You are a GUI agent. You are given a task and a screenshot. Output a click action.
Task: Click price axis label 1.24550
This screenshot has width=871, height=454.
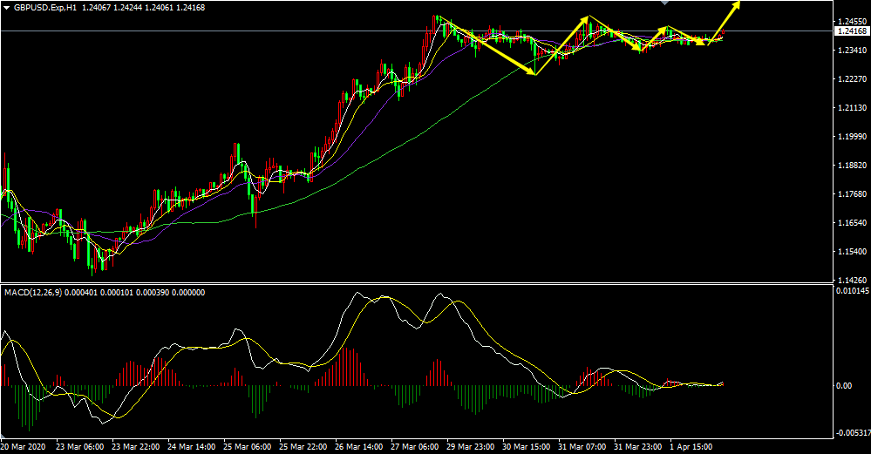(x=852, y=22)
